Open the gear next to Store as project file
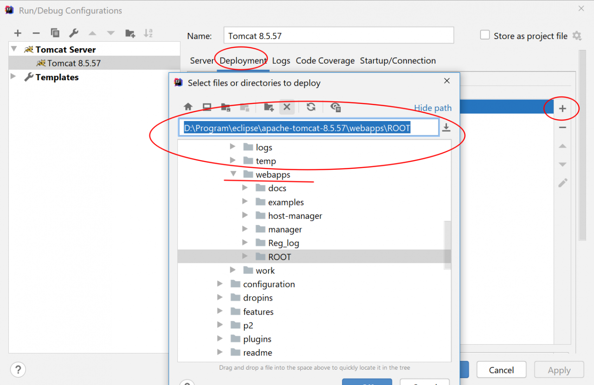Image resolution: width=594 pixels, height=385 pixels. pos(577,36)
